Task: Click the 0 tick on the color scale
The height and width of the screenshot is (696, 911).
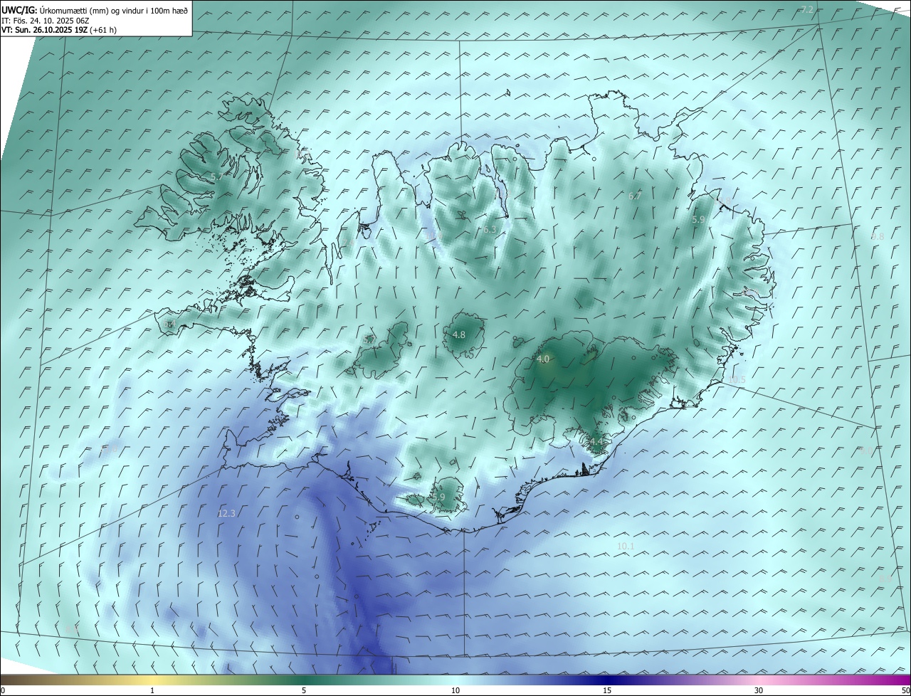Action: click(x=3, y=690)
